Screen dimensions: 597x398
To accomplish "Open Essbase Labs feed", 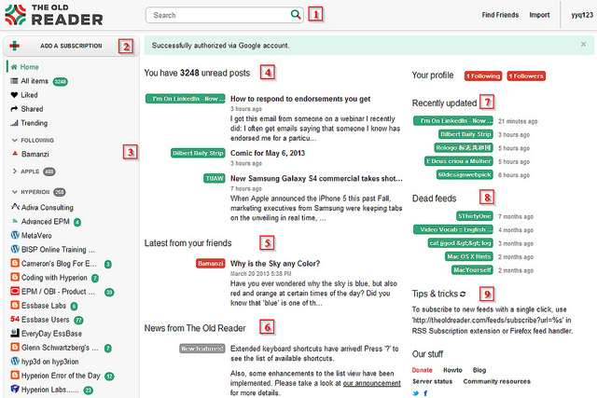I will (44, 306).
